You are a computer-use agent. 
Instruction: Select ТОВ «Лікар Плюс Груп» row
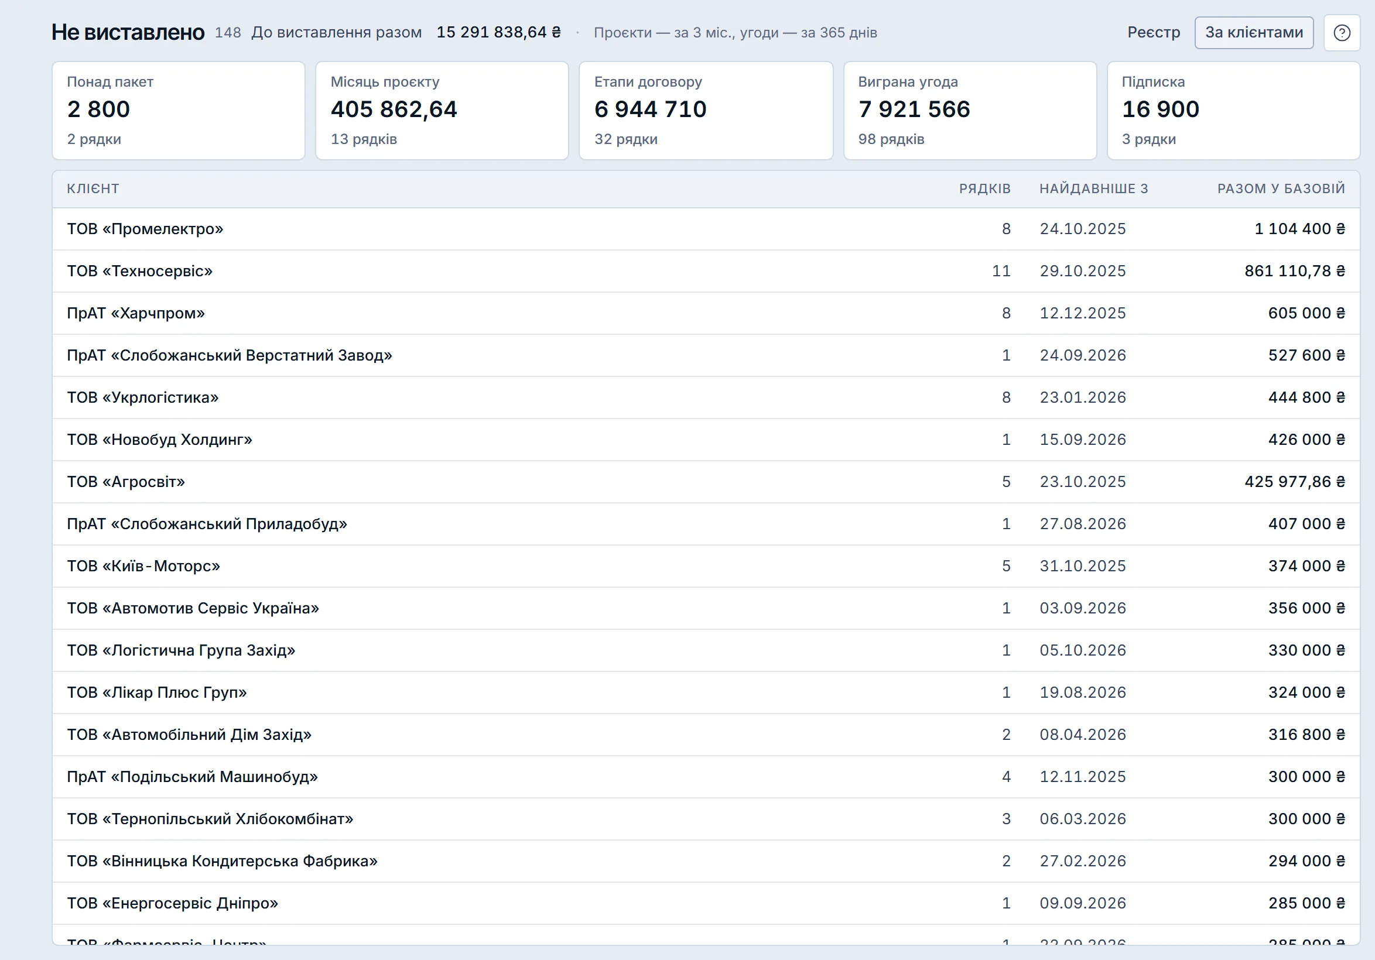(706, 692)
